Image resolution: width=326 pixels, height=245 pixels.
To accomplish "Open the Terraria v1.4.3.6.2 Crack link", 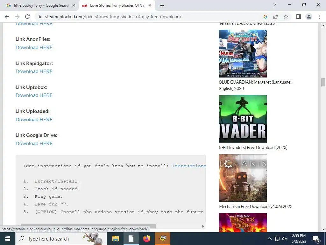I will [x=248, y=23].
